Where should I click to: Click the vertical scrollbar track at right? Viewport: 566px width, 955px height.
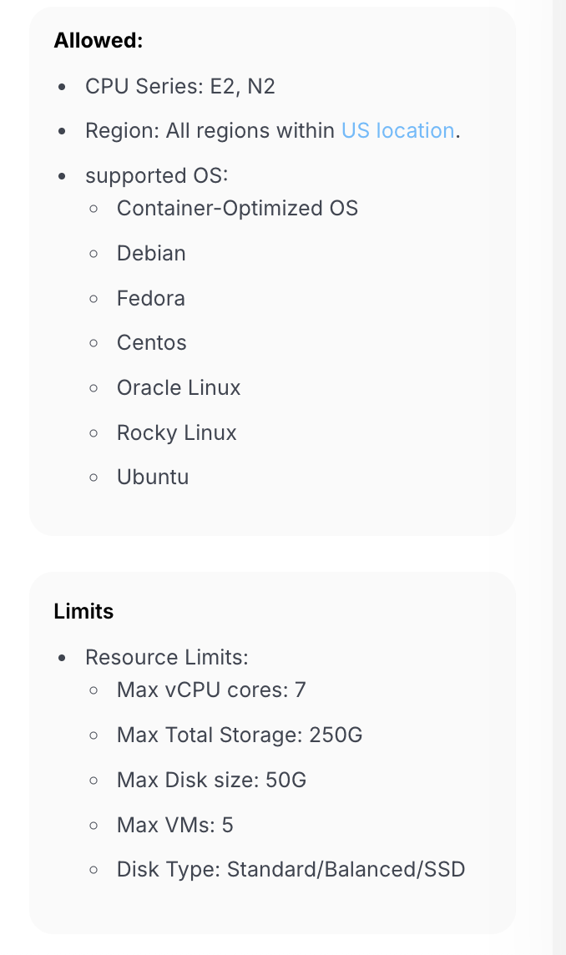pos(559,477)
